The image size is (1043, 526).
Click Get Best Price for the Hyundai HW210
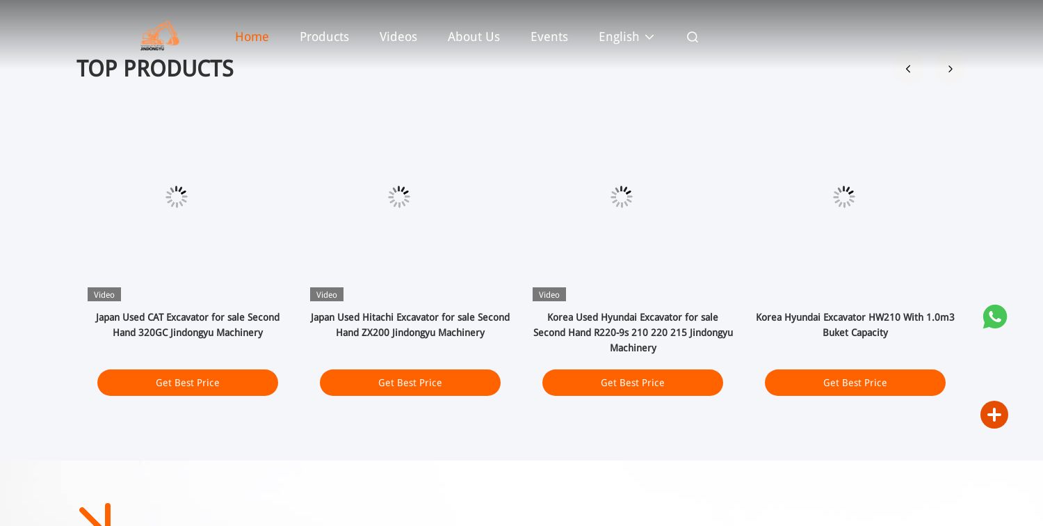[855, 383]
